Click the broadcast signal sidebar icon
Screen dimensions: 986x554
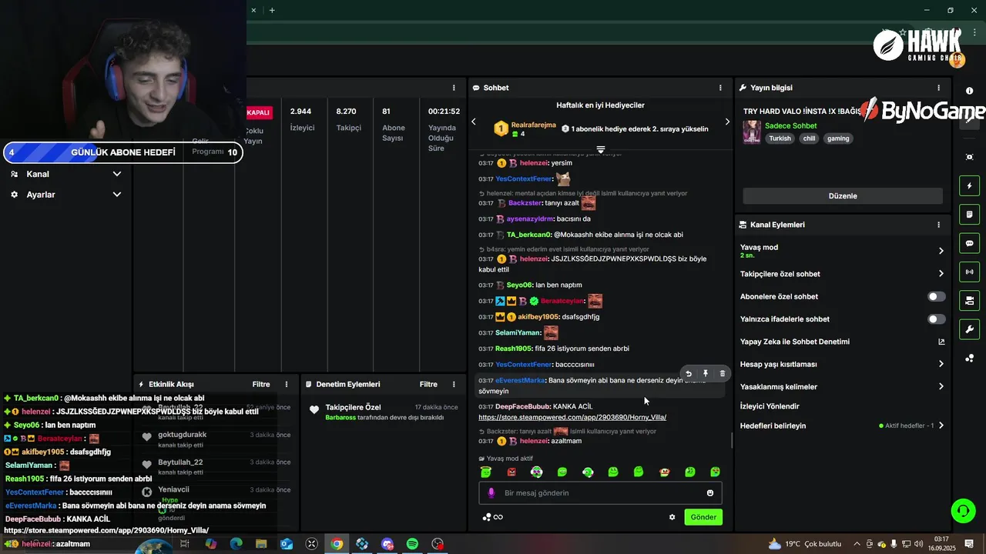(x=969, y=272)
